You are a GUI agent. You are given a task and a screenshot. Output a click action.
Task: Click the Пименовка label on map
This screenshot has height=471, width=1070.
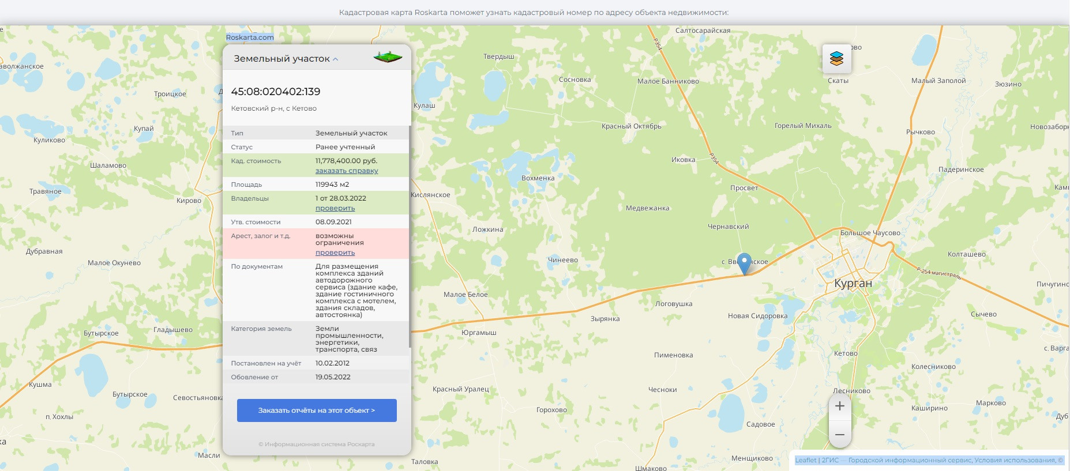coord(673,355)
